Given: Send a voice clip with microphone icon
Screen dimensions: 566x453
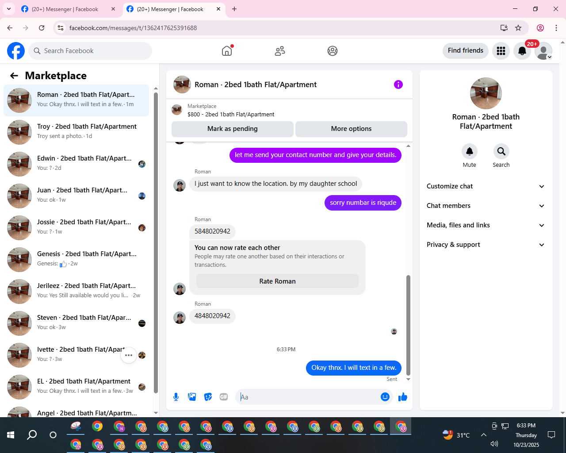Looking at the screenshot, I should (x=176, y=397).
